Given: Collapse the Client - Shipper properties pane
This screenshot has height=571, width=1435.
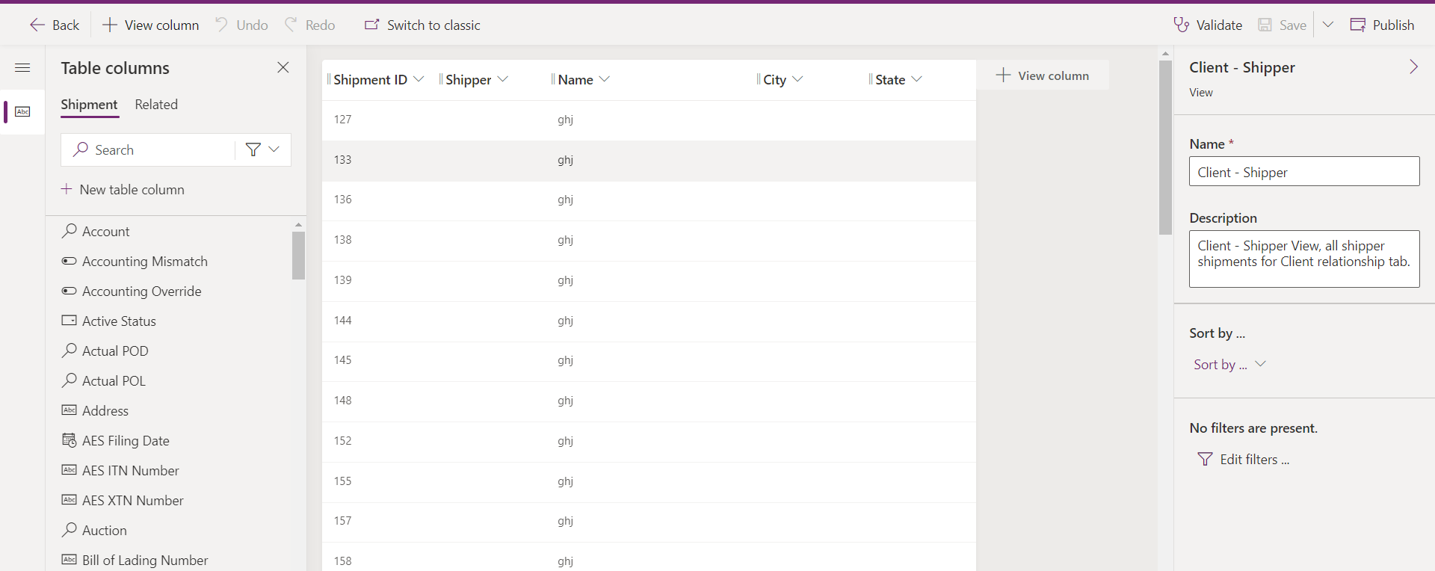Looking at the screenshot, I should 1413,67.
